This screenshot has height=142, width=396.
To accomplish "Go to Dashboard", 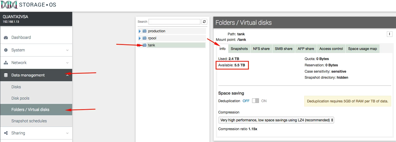I will tap(36, 37).
